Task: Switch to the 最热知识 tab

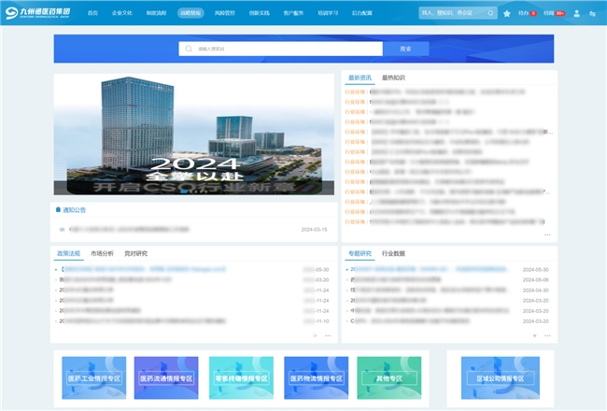Action: [x=393, y=78]
